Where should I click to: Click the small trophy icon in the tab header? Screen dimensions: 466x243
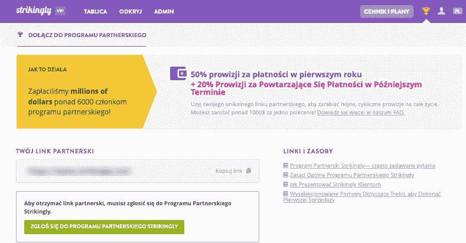[x=20, y=35]
